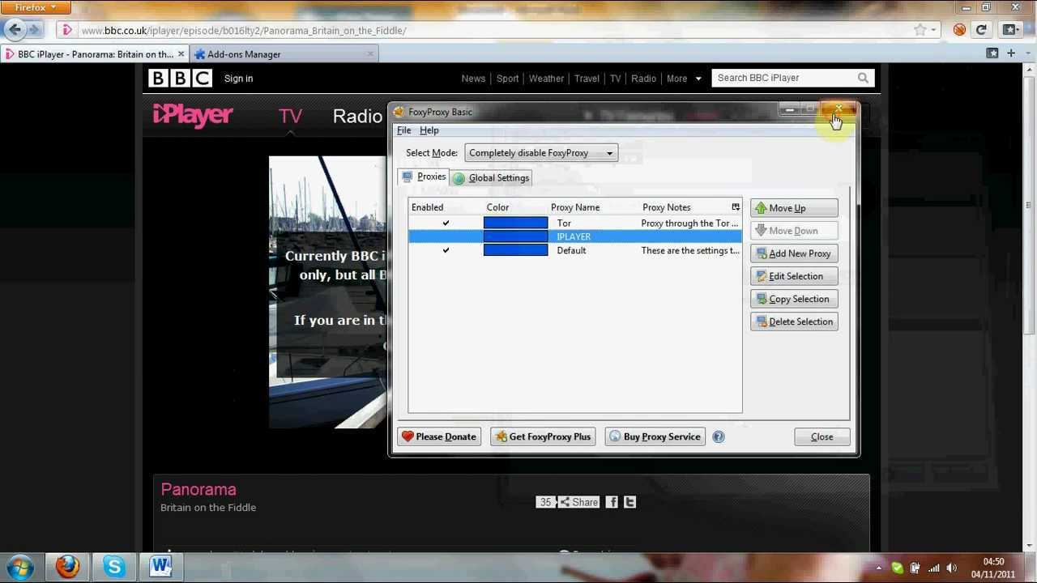Close the BBC iPlayer tab
Image resolution: width=1037 pixels, height=583 pixels.
click(x=181, y=54)
